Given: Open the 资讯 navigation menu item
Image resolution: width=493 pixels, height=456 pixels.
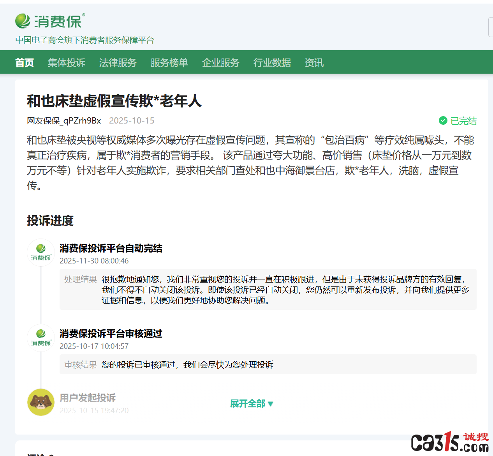Looking at the screenshot, I should tap(314, 63).
